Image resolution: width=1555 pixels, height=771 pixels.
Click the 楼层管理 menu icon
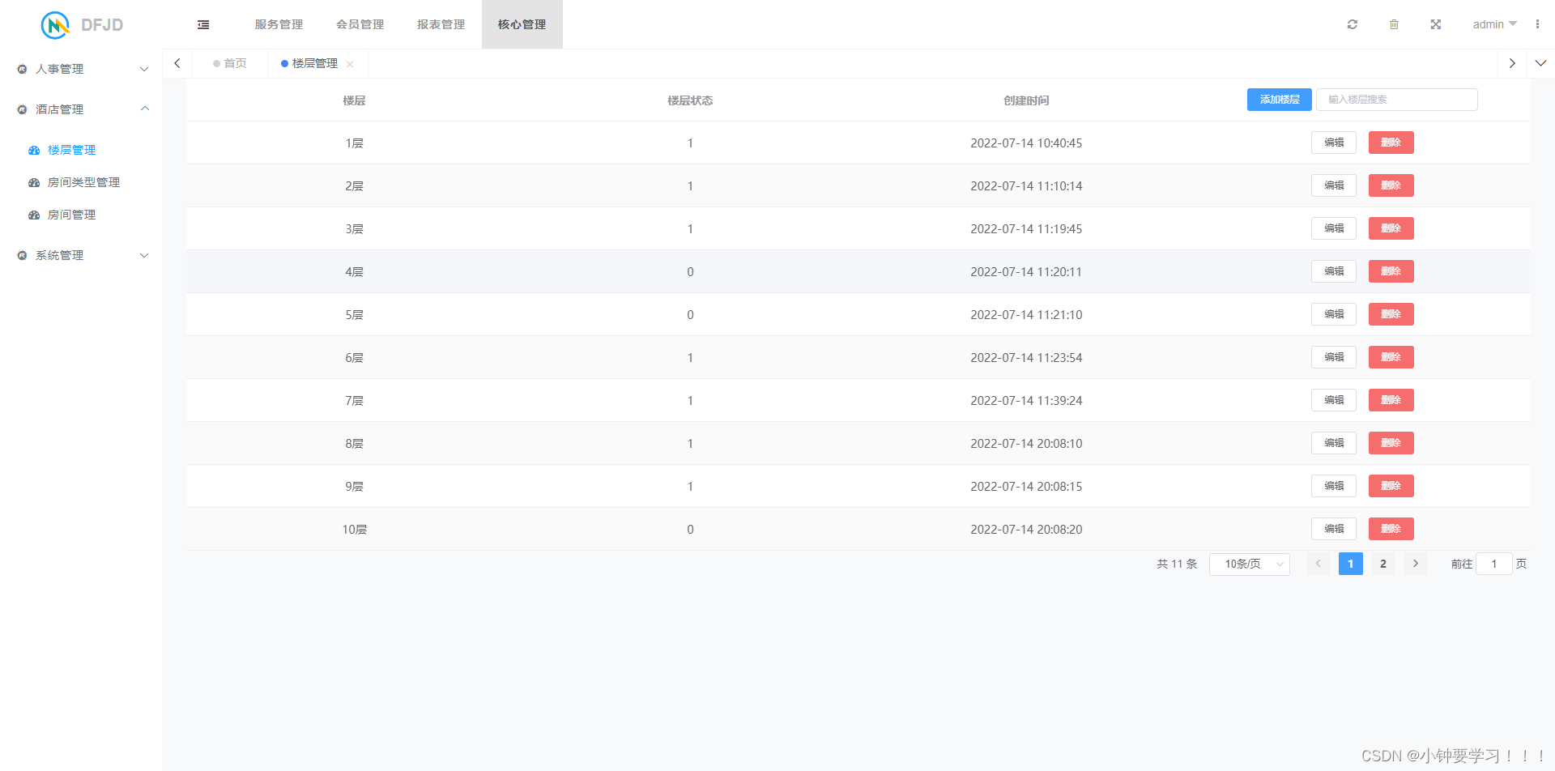click(x=34, y=150)
